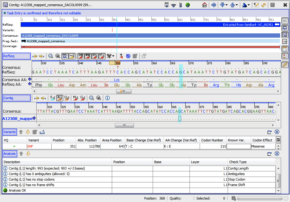Select the Analysis panel tab
The image size is (290, 202).
click(10, 154)
